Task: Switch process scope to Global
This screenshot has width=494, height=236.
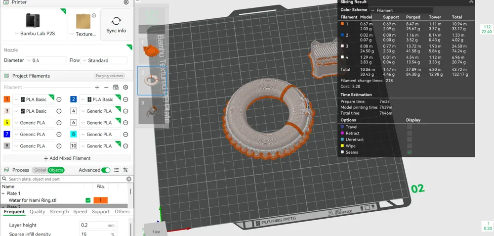Action: click(x=40, y=170)
